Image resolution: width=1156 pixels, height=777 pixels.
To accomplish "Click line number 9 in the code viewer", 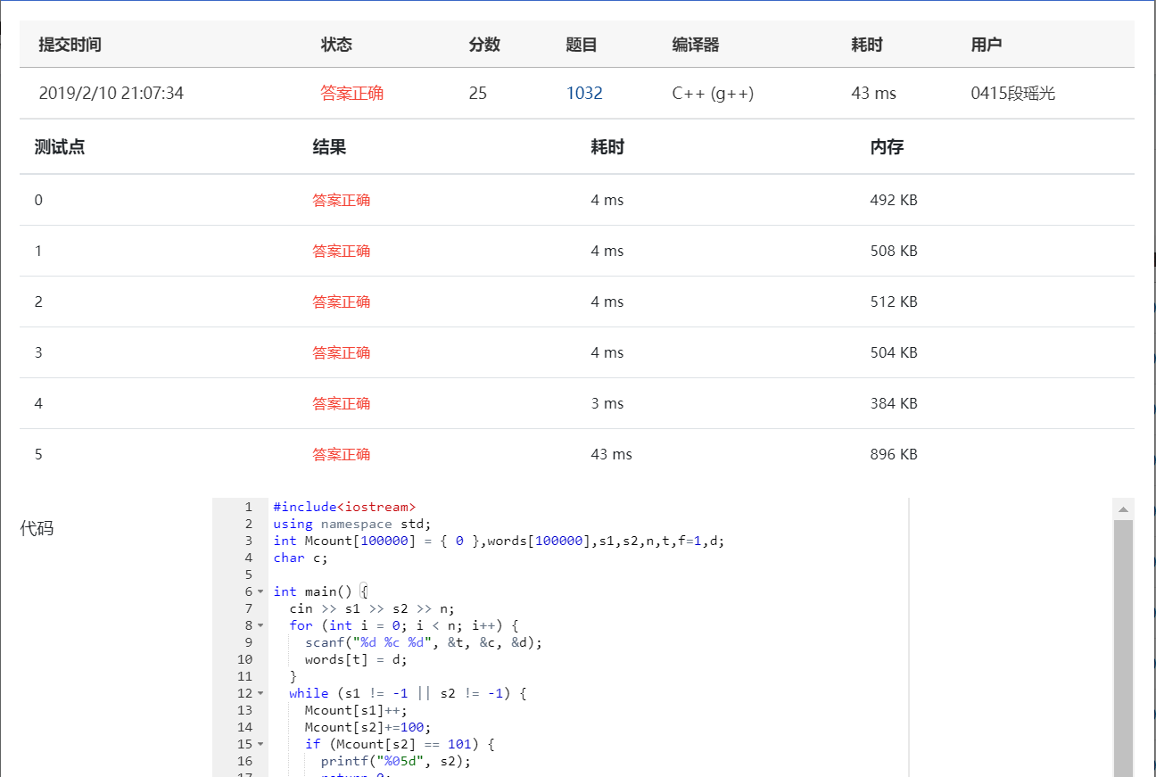I will 248,642.
